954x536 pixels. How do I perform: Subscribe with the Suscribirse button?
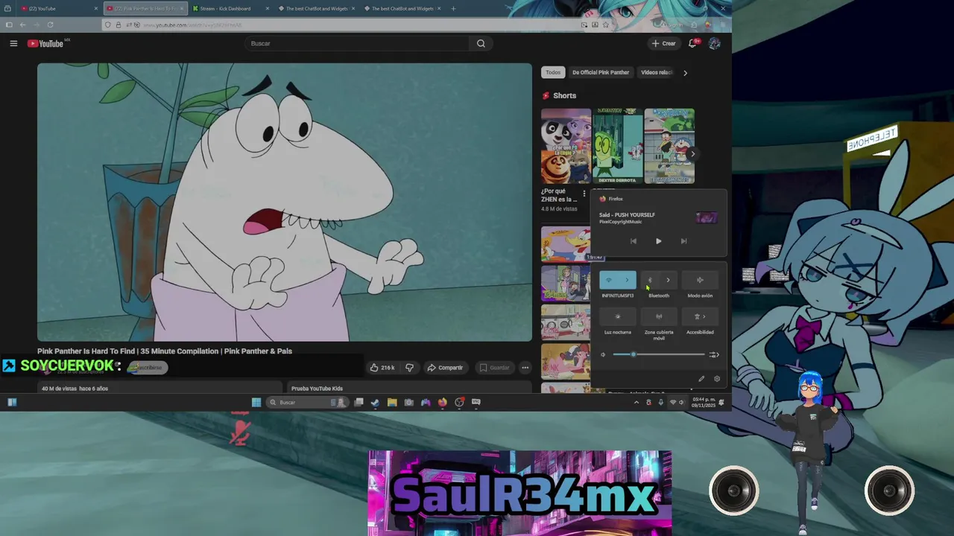pyautogui.click(x=147, y=367)
